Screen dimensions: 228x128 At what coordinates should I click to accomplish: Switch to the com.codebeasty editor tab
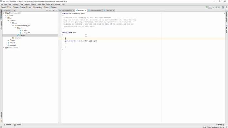(x=67, y=10)
